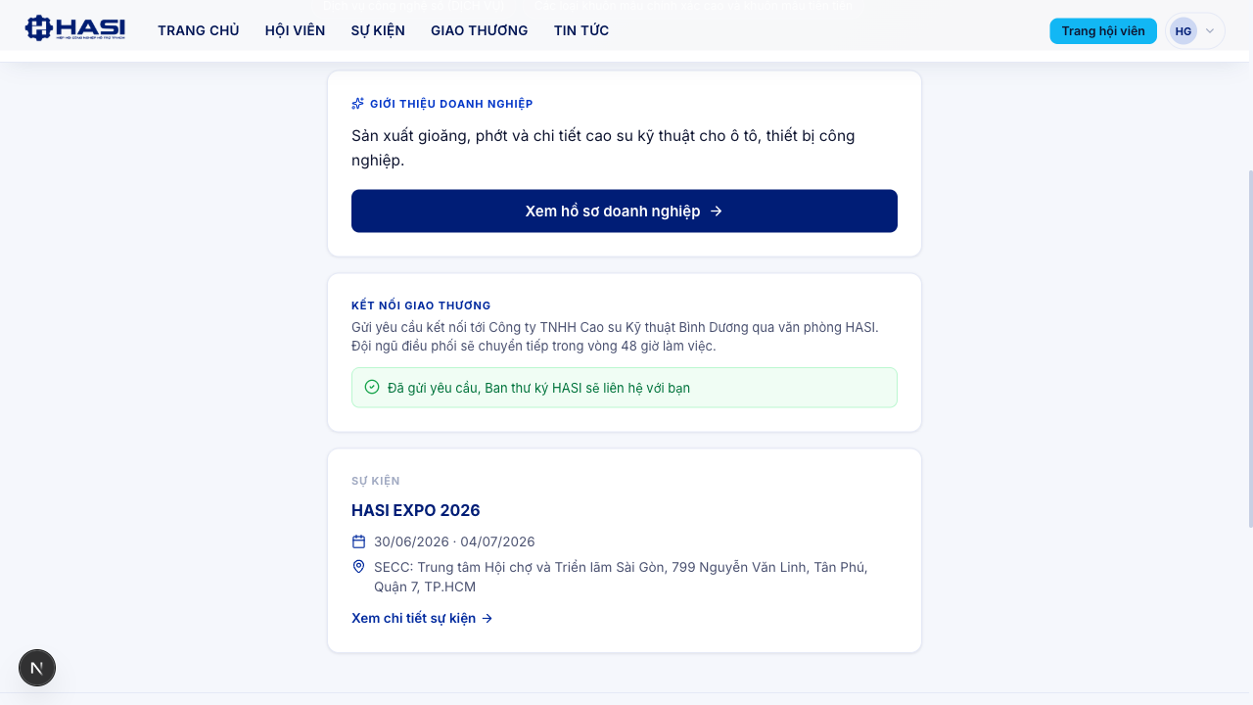Open the SỰ KIỆN nav item
Viewport: 1253px width, 705px height.
(378, 30)
